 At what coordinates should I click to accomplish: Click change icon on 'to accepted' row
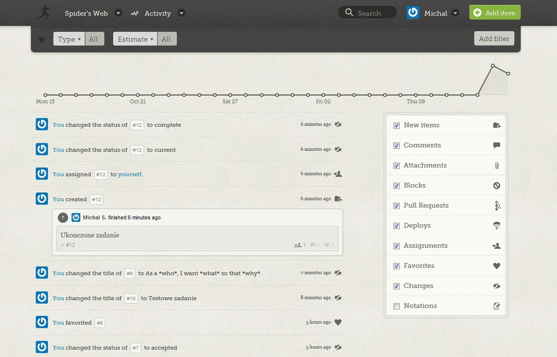coord(338,347)
